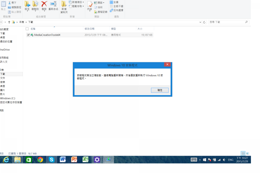This screenshot has height=173, width=260.
Task: Open the Easy access (輕鬆存取) dropdown
Action: click(77, 6)
